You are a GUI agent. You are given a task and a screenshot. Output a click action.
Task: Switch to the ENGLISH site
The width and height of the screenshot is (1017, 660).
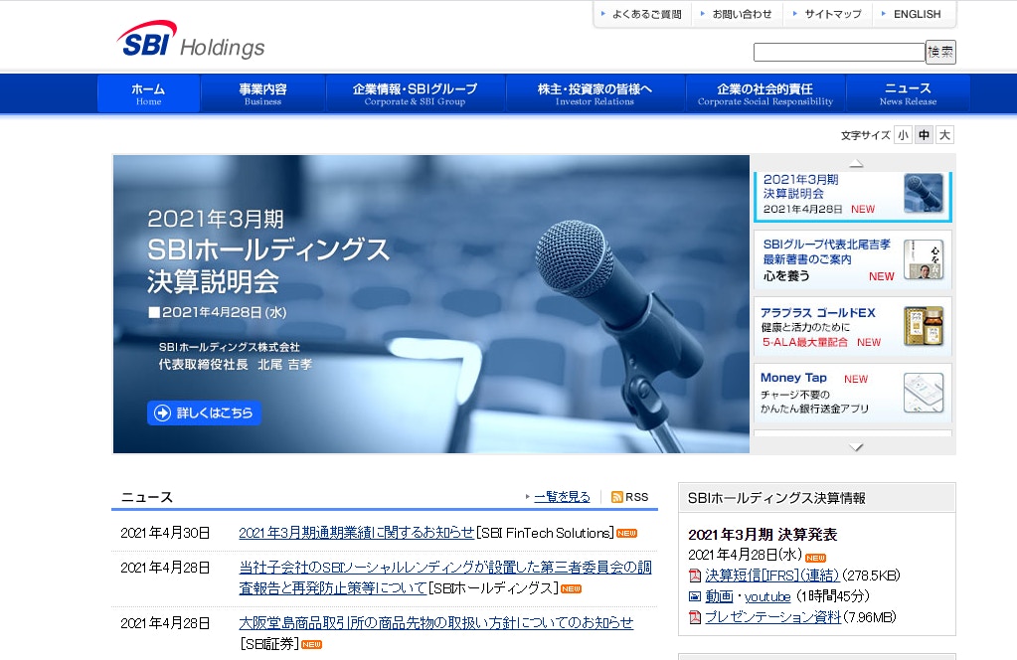[916, 14]
